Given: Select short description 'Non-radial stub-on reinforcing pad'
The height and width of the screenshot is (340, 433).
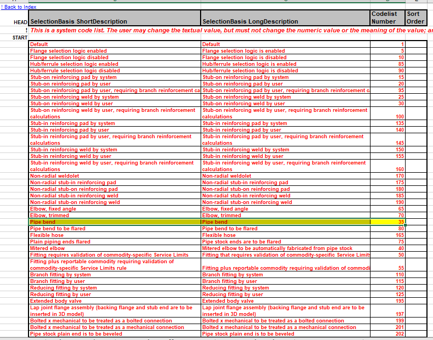Looking at the screenshot, I should (115, 189).
